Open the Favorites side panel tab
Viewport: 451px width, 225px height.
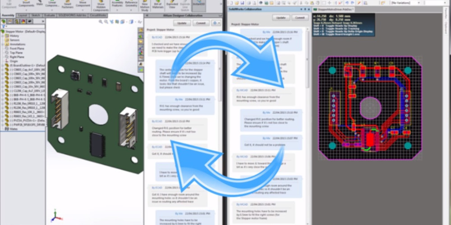point(445,14)
